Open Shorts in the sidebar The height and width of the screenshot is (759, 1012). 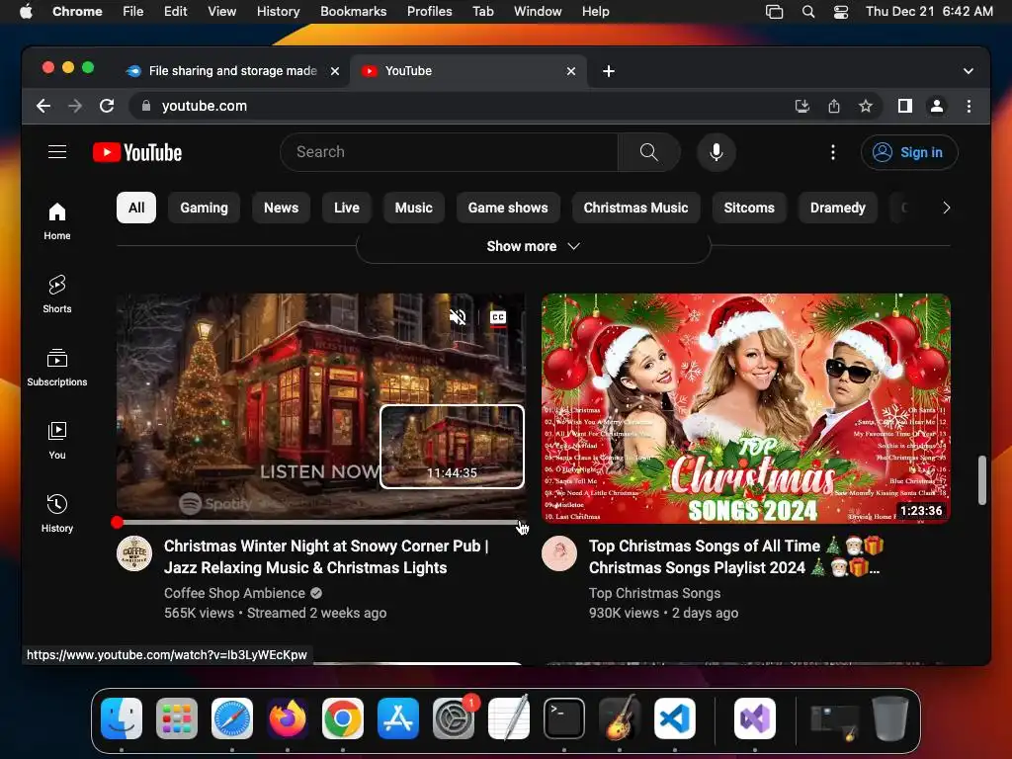click(x=56, y=295)
